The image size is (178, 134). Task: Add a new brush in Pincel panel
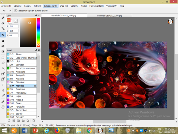[9, 121]
